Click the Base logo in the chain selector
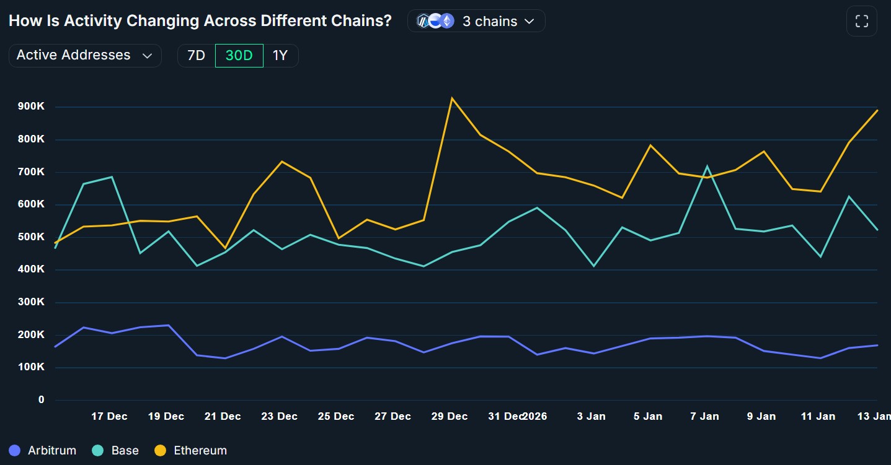This screenshot has width=891, height=465. 435,20
